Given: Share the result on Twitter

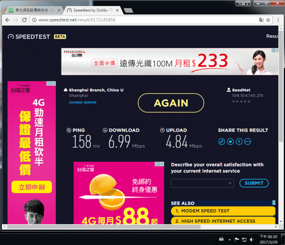Looking at the screenshot, I should 230,142.
